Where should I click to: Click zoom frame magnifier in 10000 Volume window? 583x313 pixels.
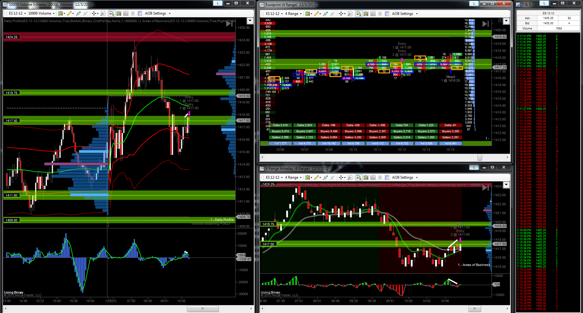(103, 13)
